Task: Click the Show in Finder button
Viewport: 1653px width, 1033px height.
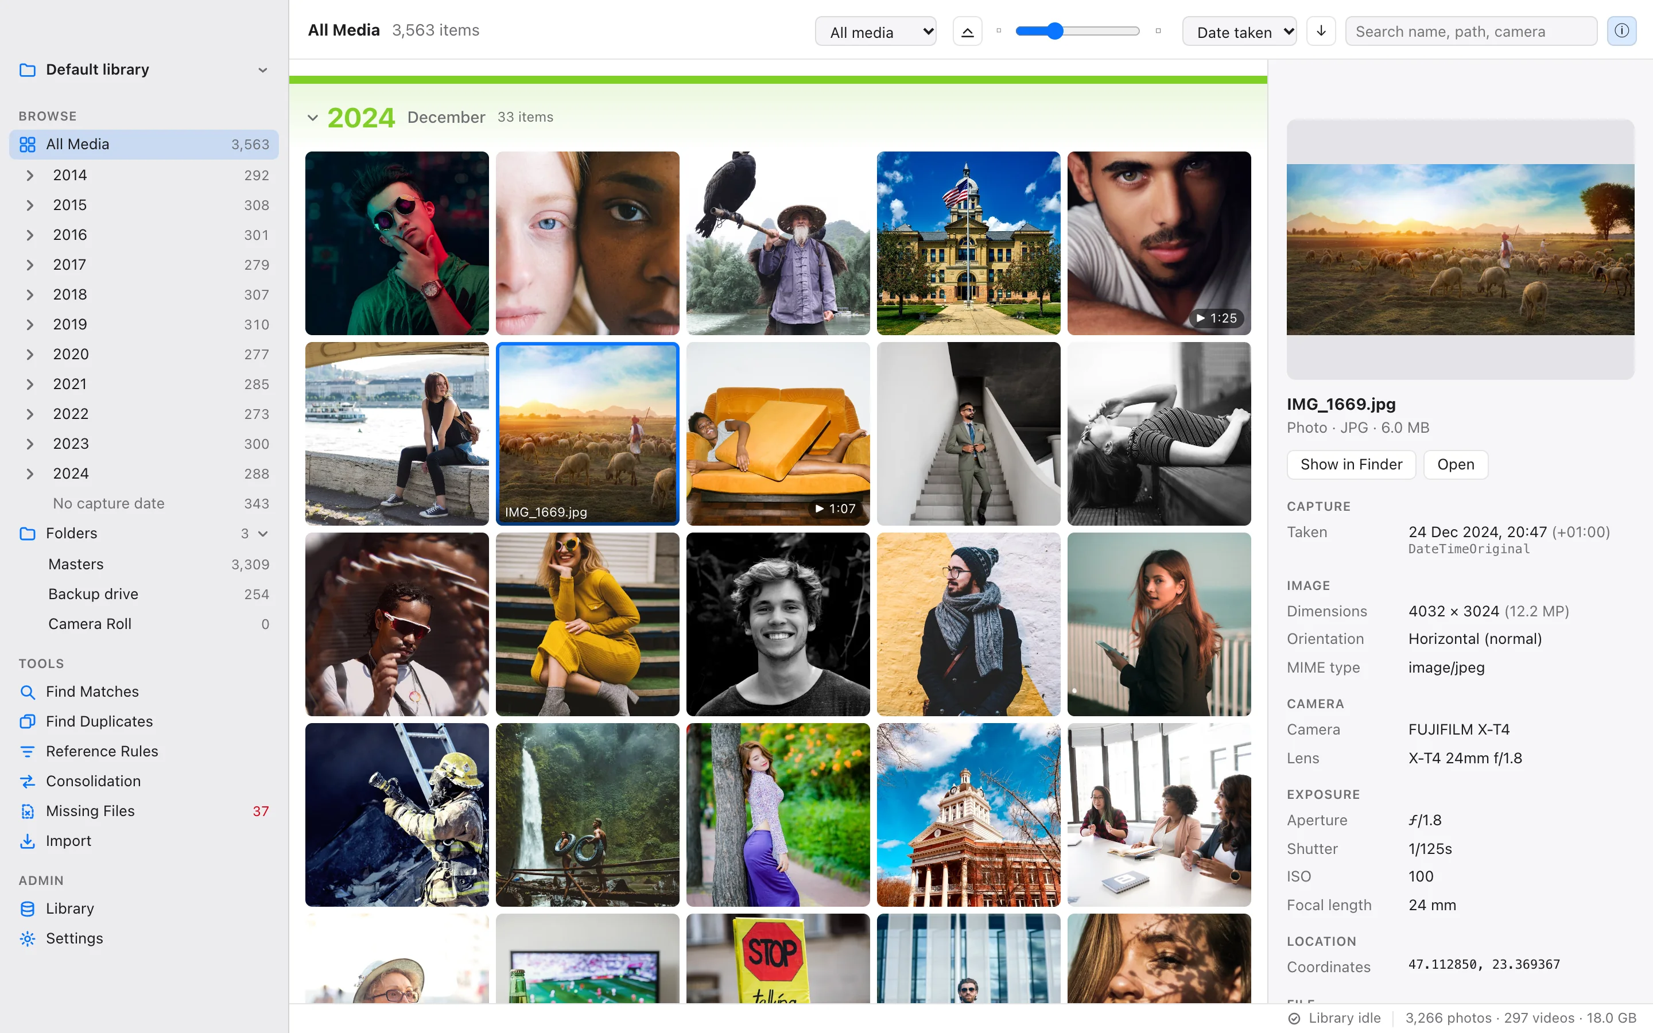Action: click(x=1351, y=465)
